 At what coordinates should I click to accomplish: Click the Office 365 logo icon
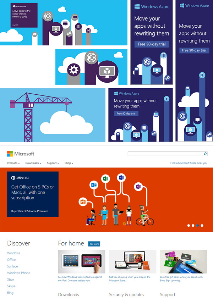coord(13,178)
